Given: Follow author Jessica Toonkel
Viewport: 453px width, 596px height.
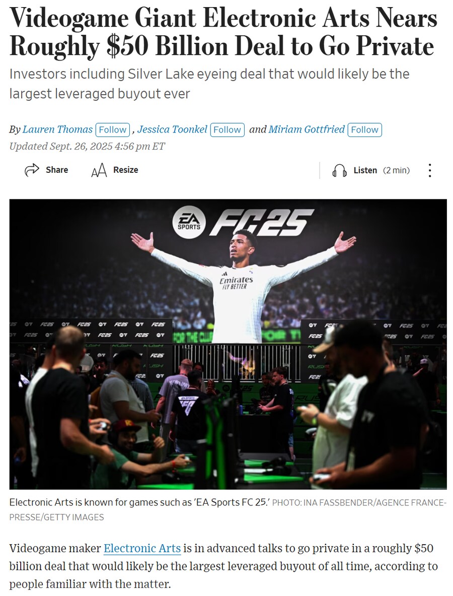Looking at the screenshot, I should 227,130.
